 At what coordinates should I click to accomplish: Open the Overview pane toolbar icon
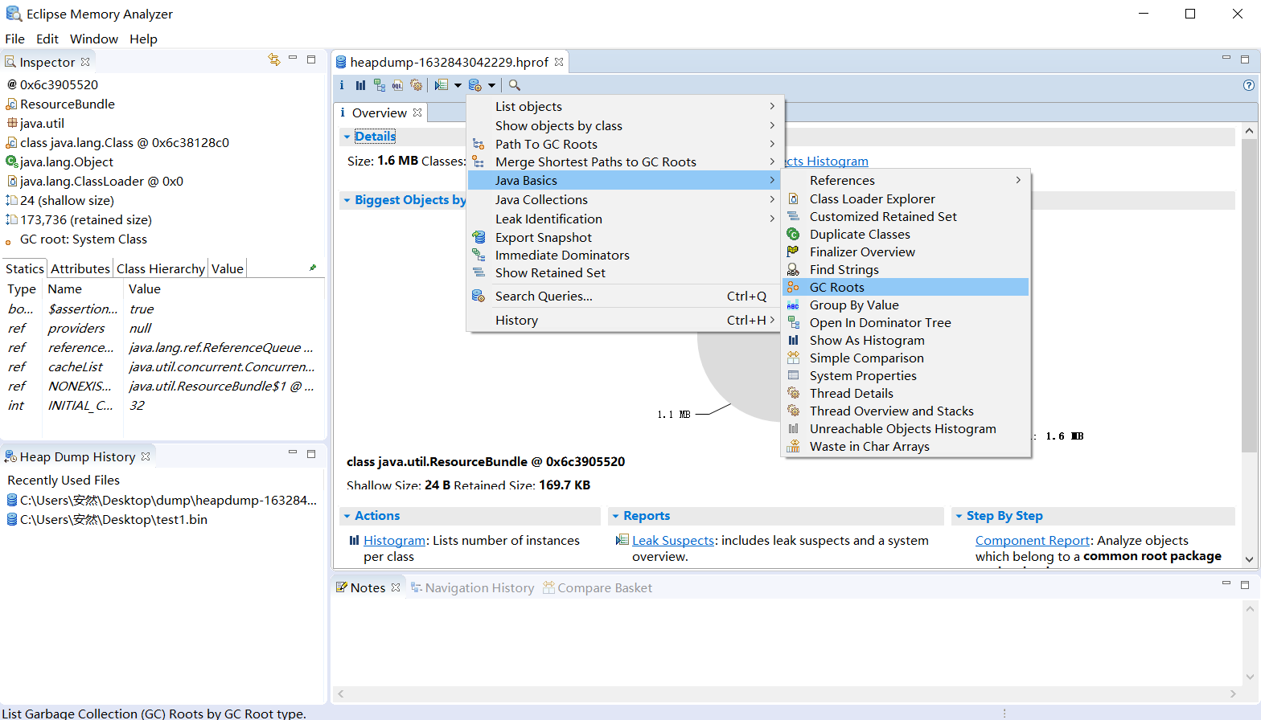[342, 85]
